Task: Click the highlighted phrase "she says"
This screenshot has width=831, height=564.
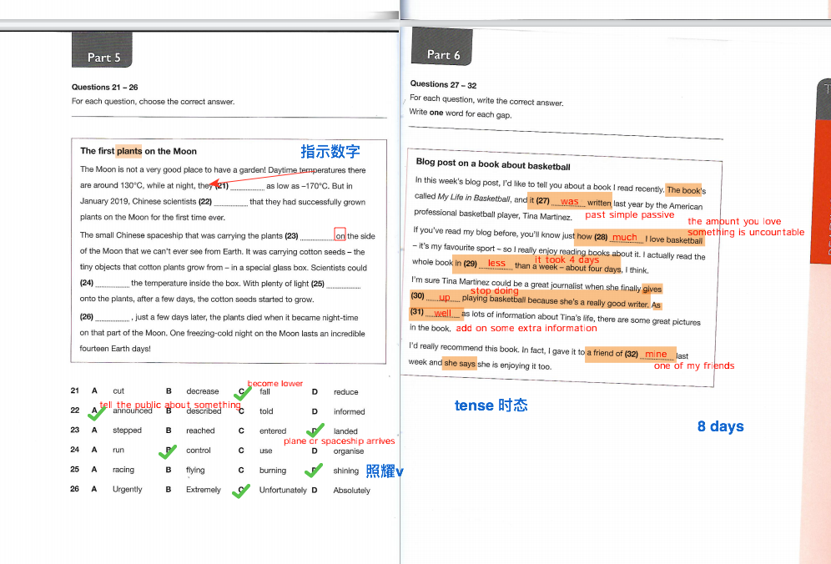Action: point(460,363)
